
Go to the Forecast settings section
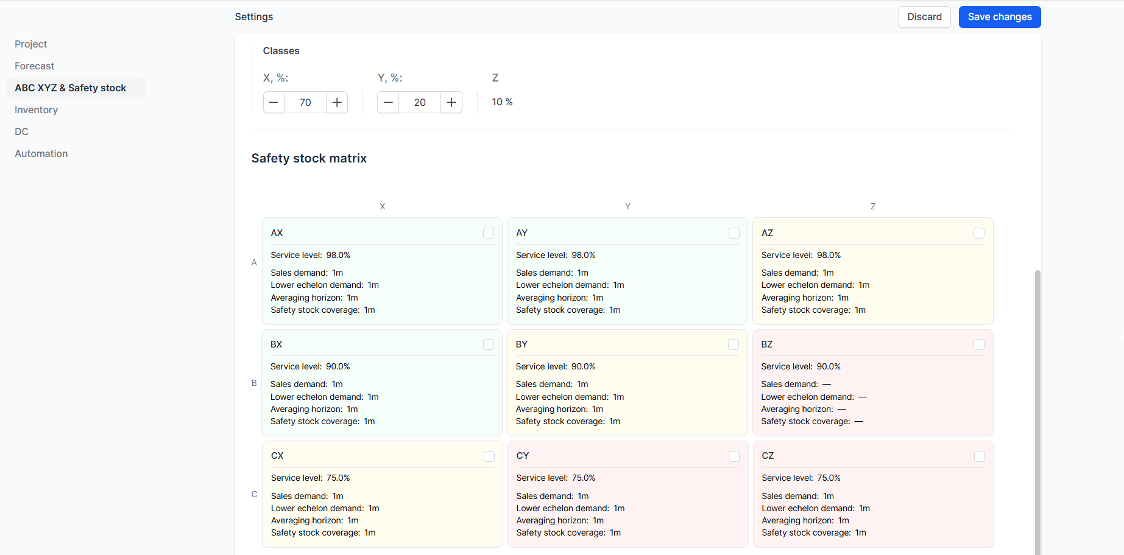coord(35,66)
